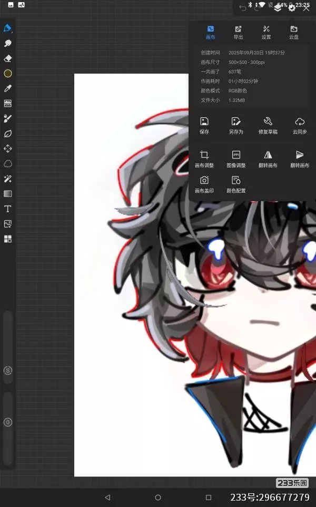This screenshot has height=507, width=316.
Task: Switch to the 画布 tab
Action: pyautogui.click(x=211, y=33)
